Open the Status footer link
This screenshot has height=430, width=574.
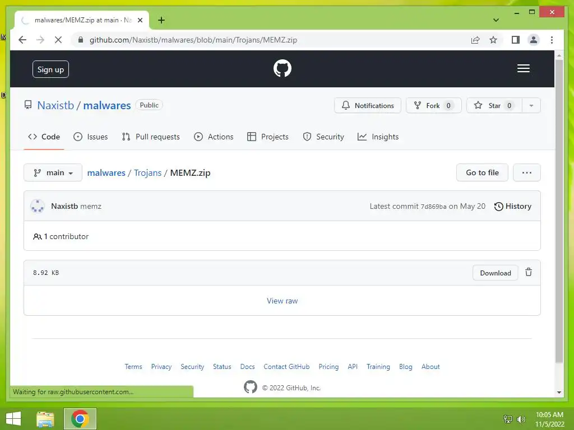point(222,367)
